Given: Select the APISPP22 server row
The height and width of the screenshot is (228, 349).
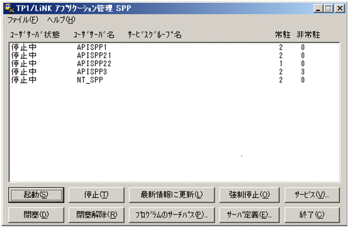Looking at the screenshot, I should pyautogui.click(x=174, y=64).
